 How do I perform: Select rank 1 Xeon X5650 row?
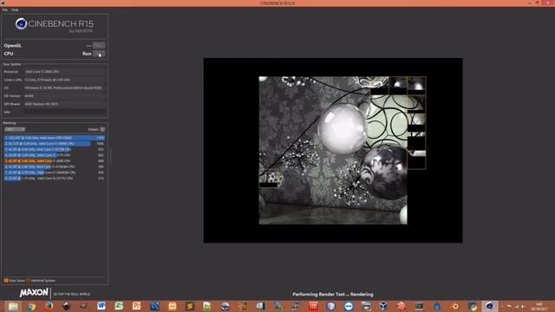pos(55,138)
